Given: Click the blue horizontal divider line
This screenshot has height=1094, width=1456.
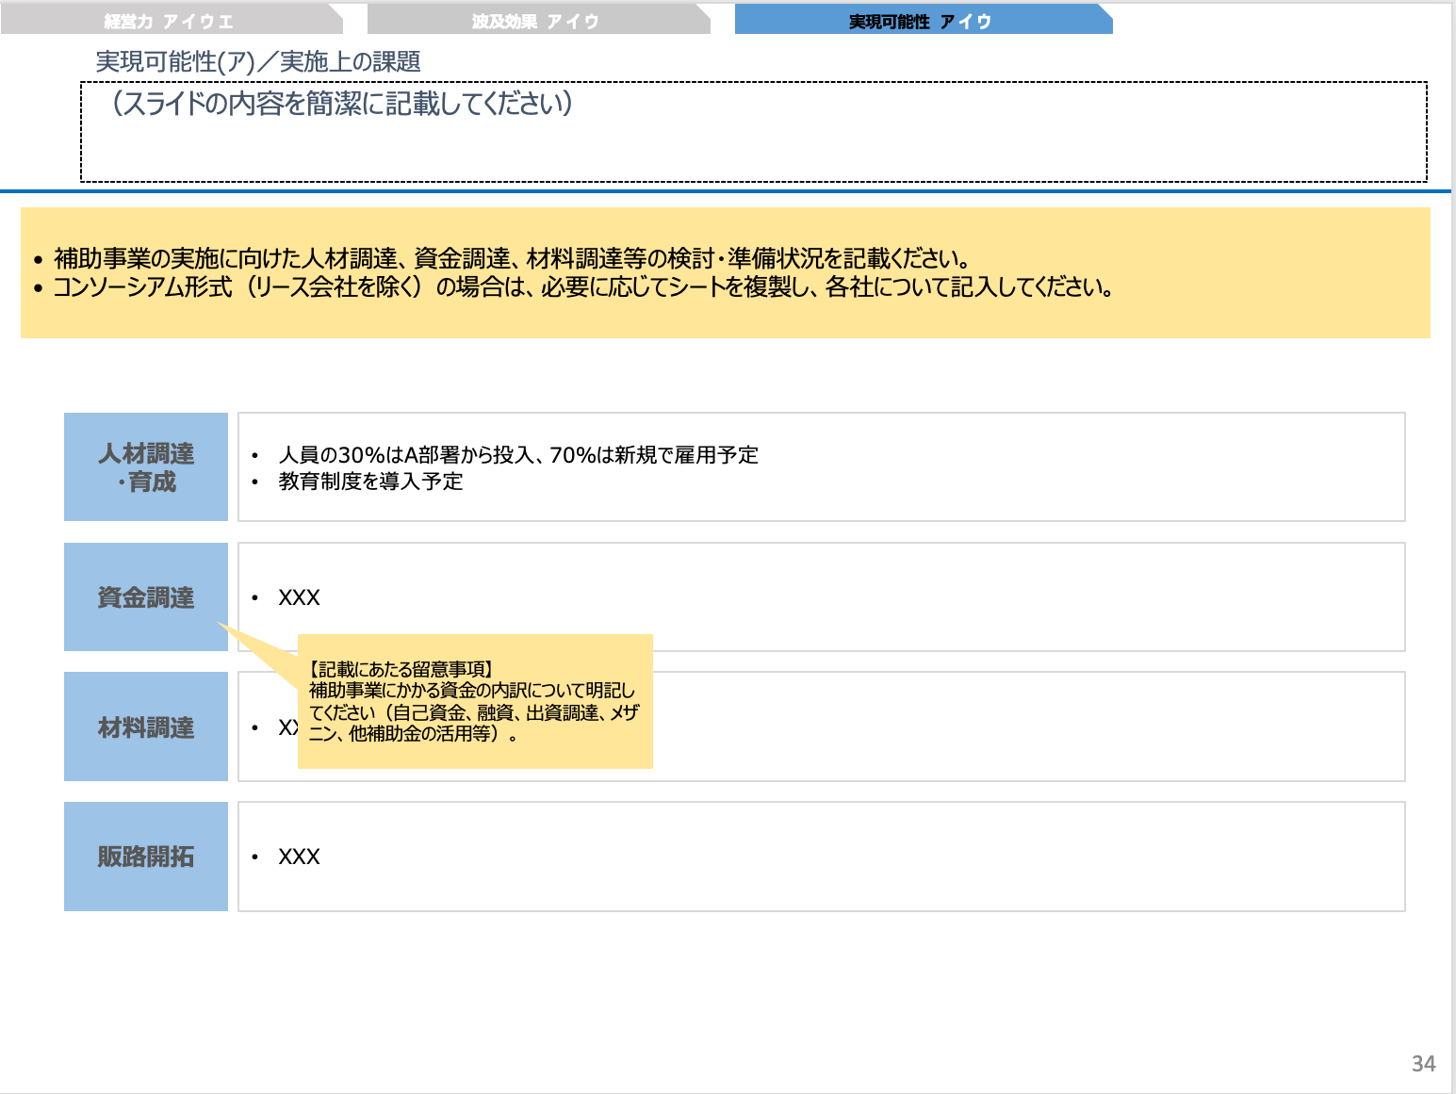Looking at the screenshot, I should 728,192.
